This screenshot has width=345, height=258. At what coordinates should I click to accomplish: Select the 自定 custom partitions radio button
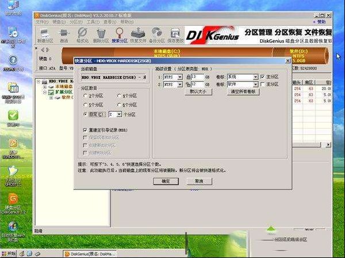click(x=85, y=115)
